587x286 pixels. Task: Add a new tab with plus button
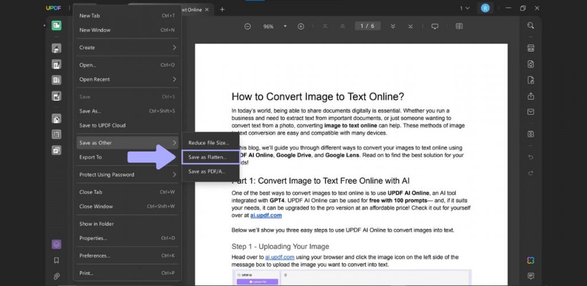pos(222,9)
